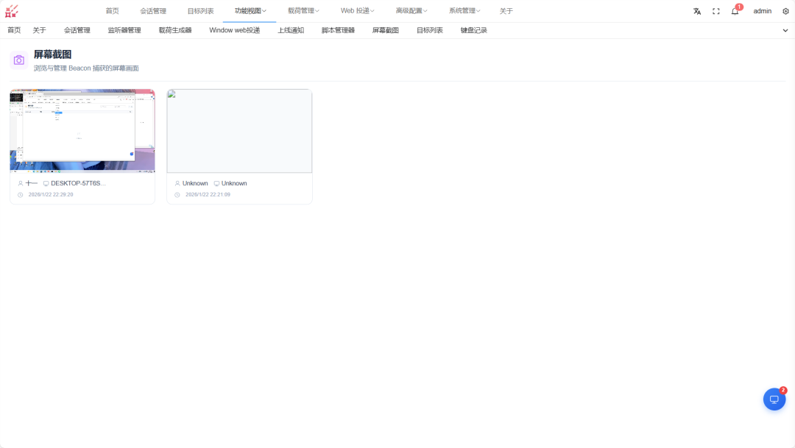The image size is (795, 448).
Task: Open the Unknown screenshot card
Action: tap(239, 147)
